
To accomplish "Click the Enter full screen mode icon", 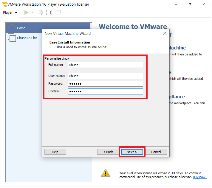I will [x=49, y=13].
